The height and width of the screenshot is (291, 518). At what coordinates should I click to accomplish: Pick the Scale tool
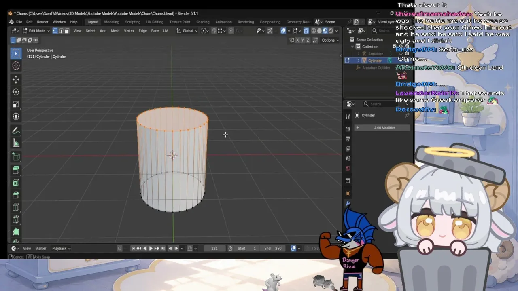pos(16,104)
